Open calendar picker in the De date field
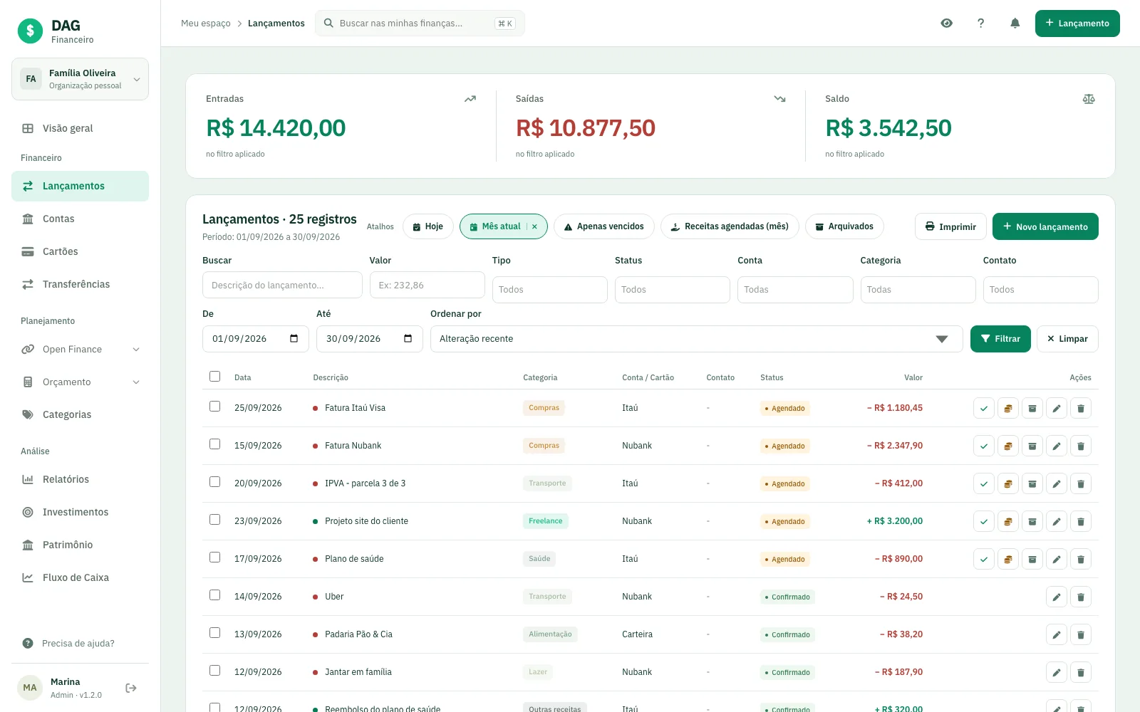 (294, 339)
